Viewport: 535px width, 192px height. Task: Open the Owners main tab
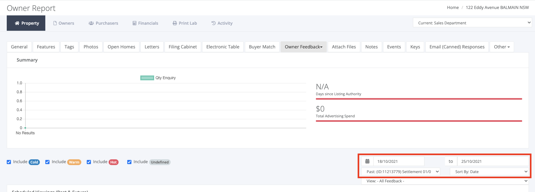tap(64, 23)
